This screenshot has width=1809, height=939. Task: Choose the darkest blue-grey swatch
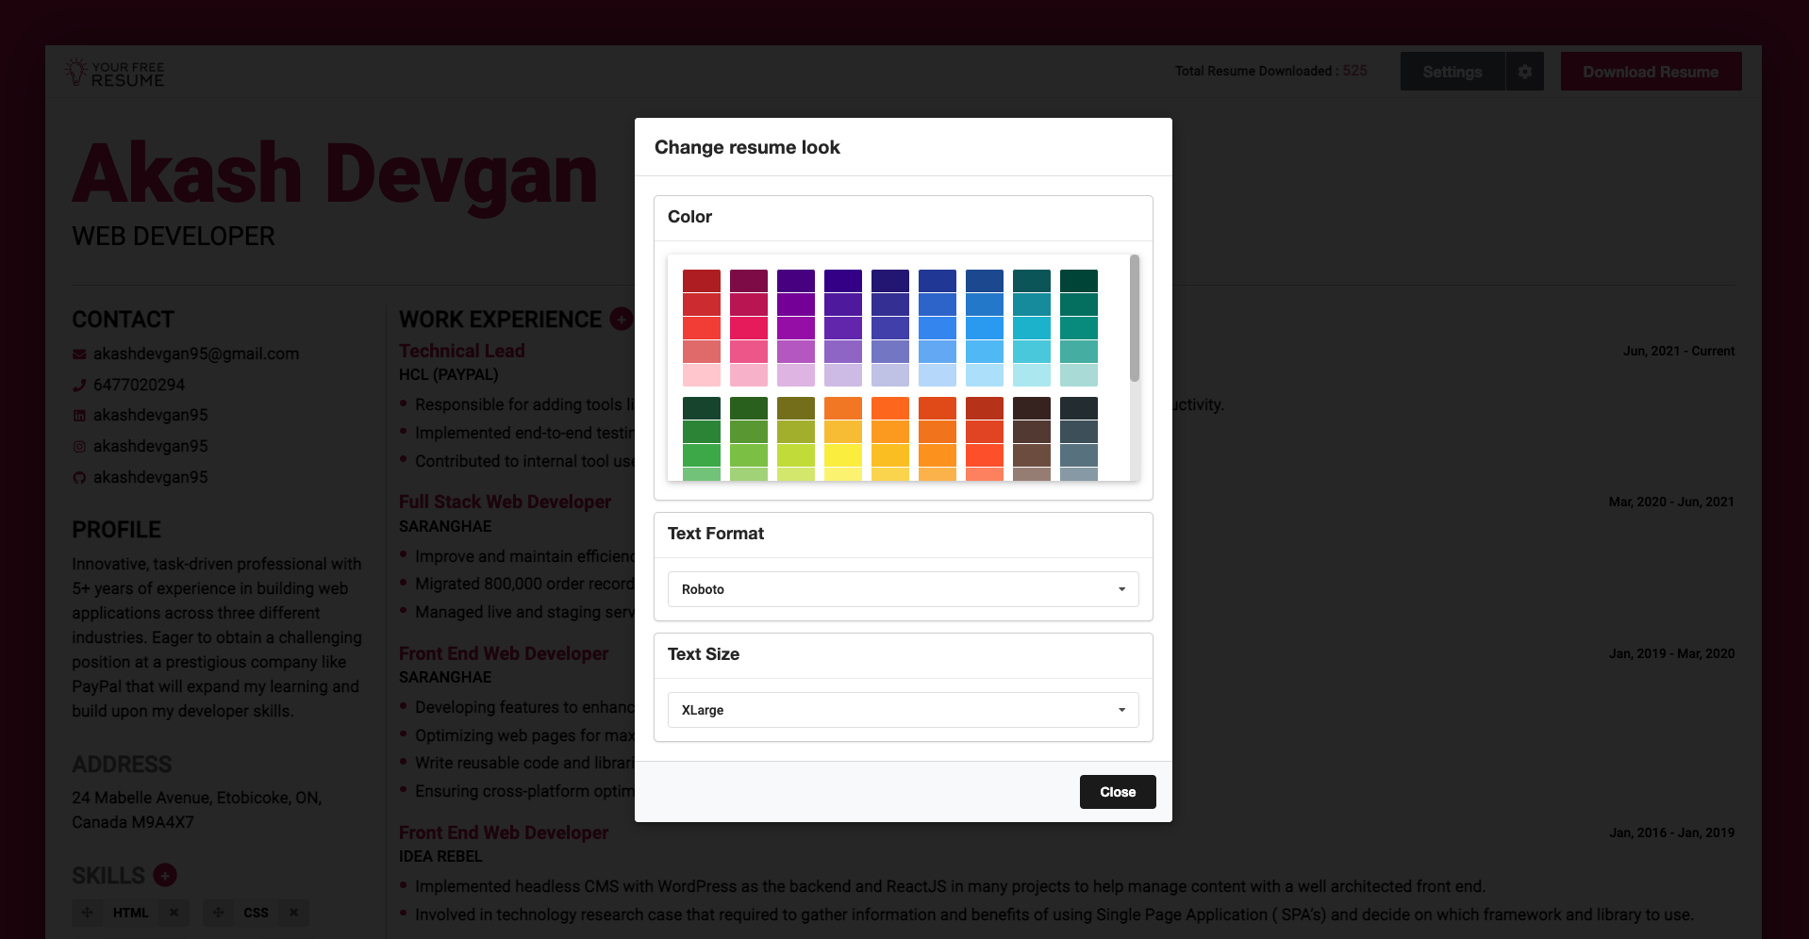coord(1079,408)
